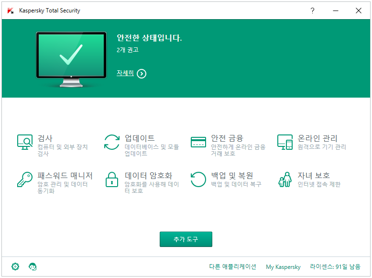Open the 다른 애플리케이션 link
The width and height of the screenshot is (372, 278).
232,267
